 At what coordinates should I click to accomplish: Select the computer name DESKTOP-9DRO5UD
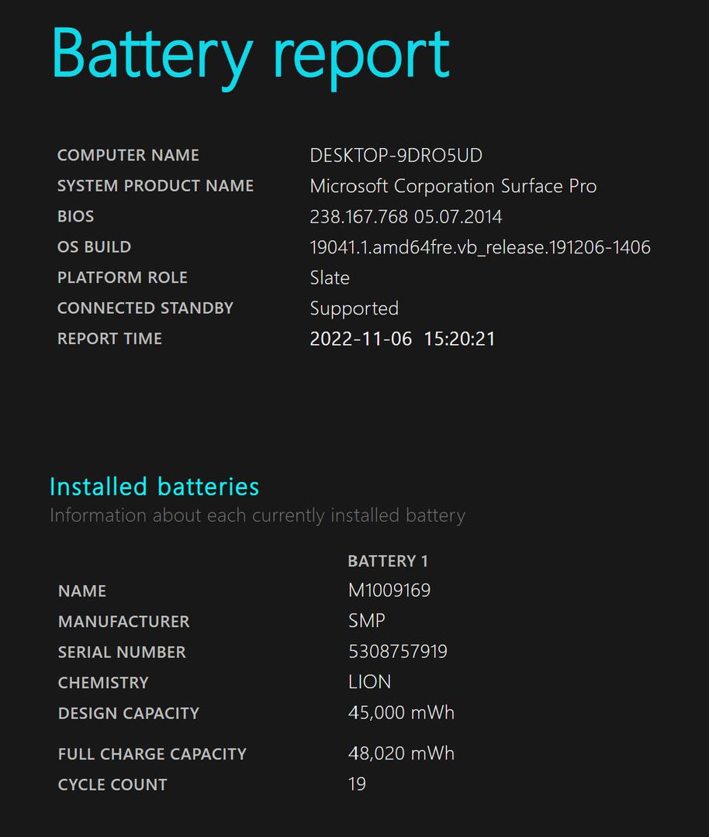[396, 155]
